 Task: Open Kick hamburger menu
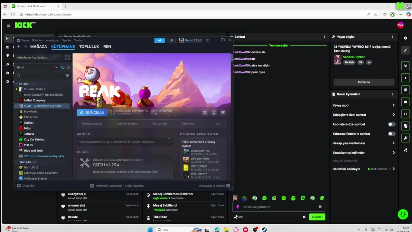[8, 25]
